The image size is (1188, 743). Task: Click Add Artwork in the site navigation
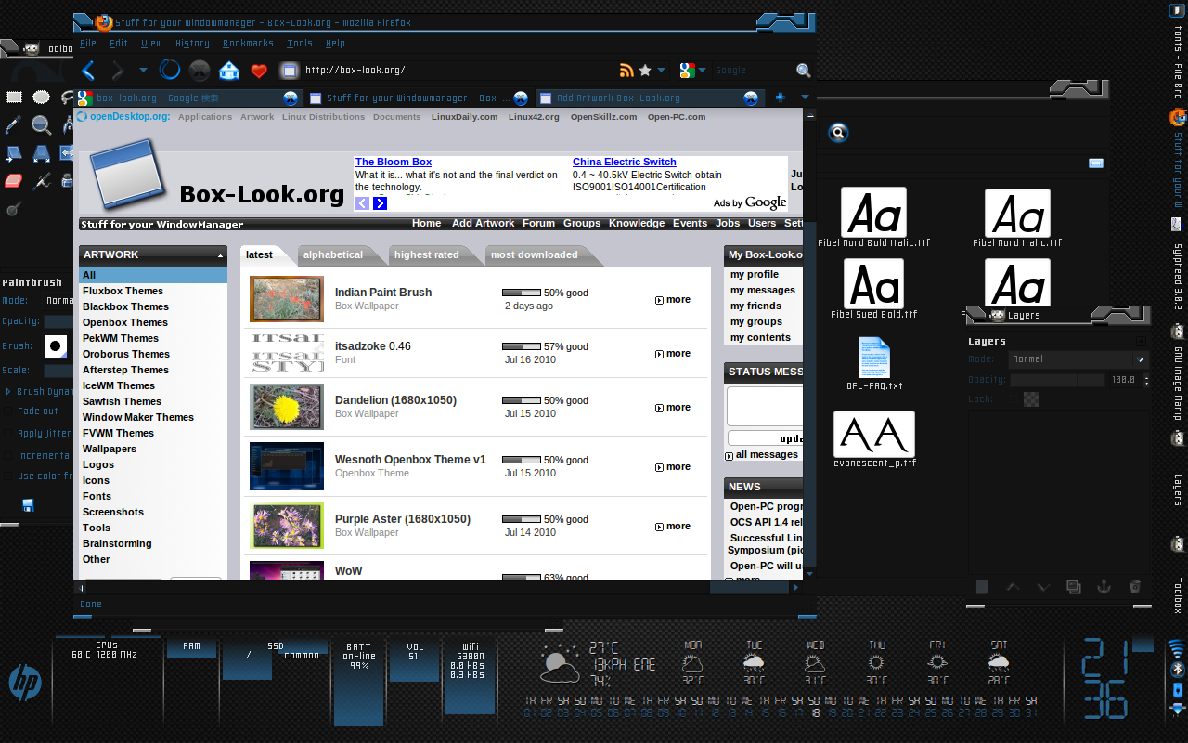click(483, 223)
